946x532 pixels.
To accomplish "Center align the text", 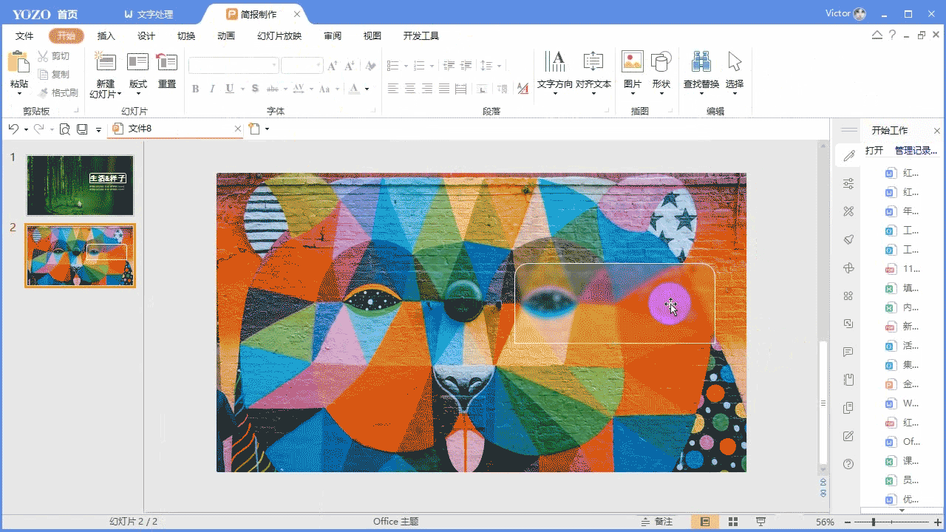I will tap(410, 89).
